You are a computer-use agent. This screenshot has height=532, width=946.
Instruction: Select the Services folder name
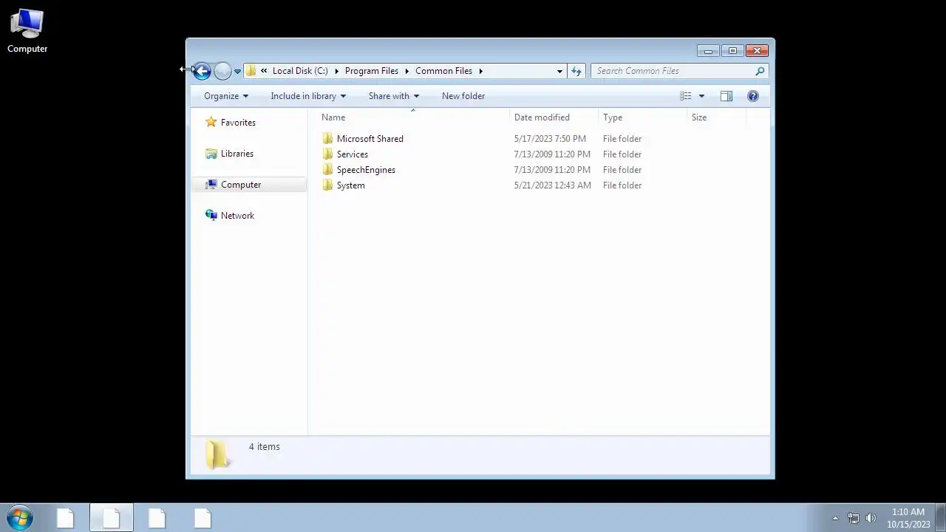353,154
